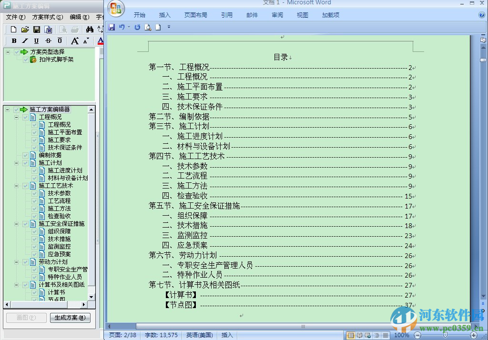488x340 pixels.
Task: Apply bold formatting with the B icon
Action: [14, 41]
